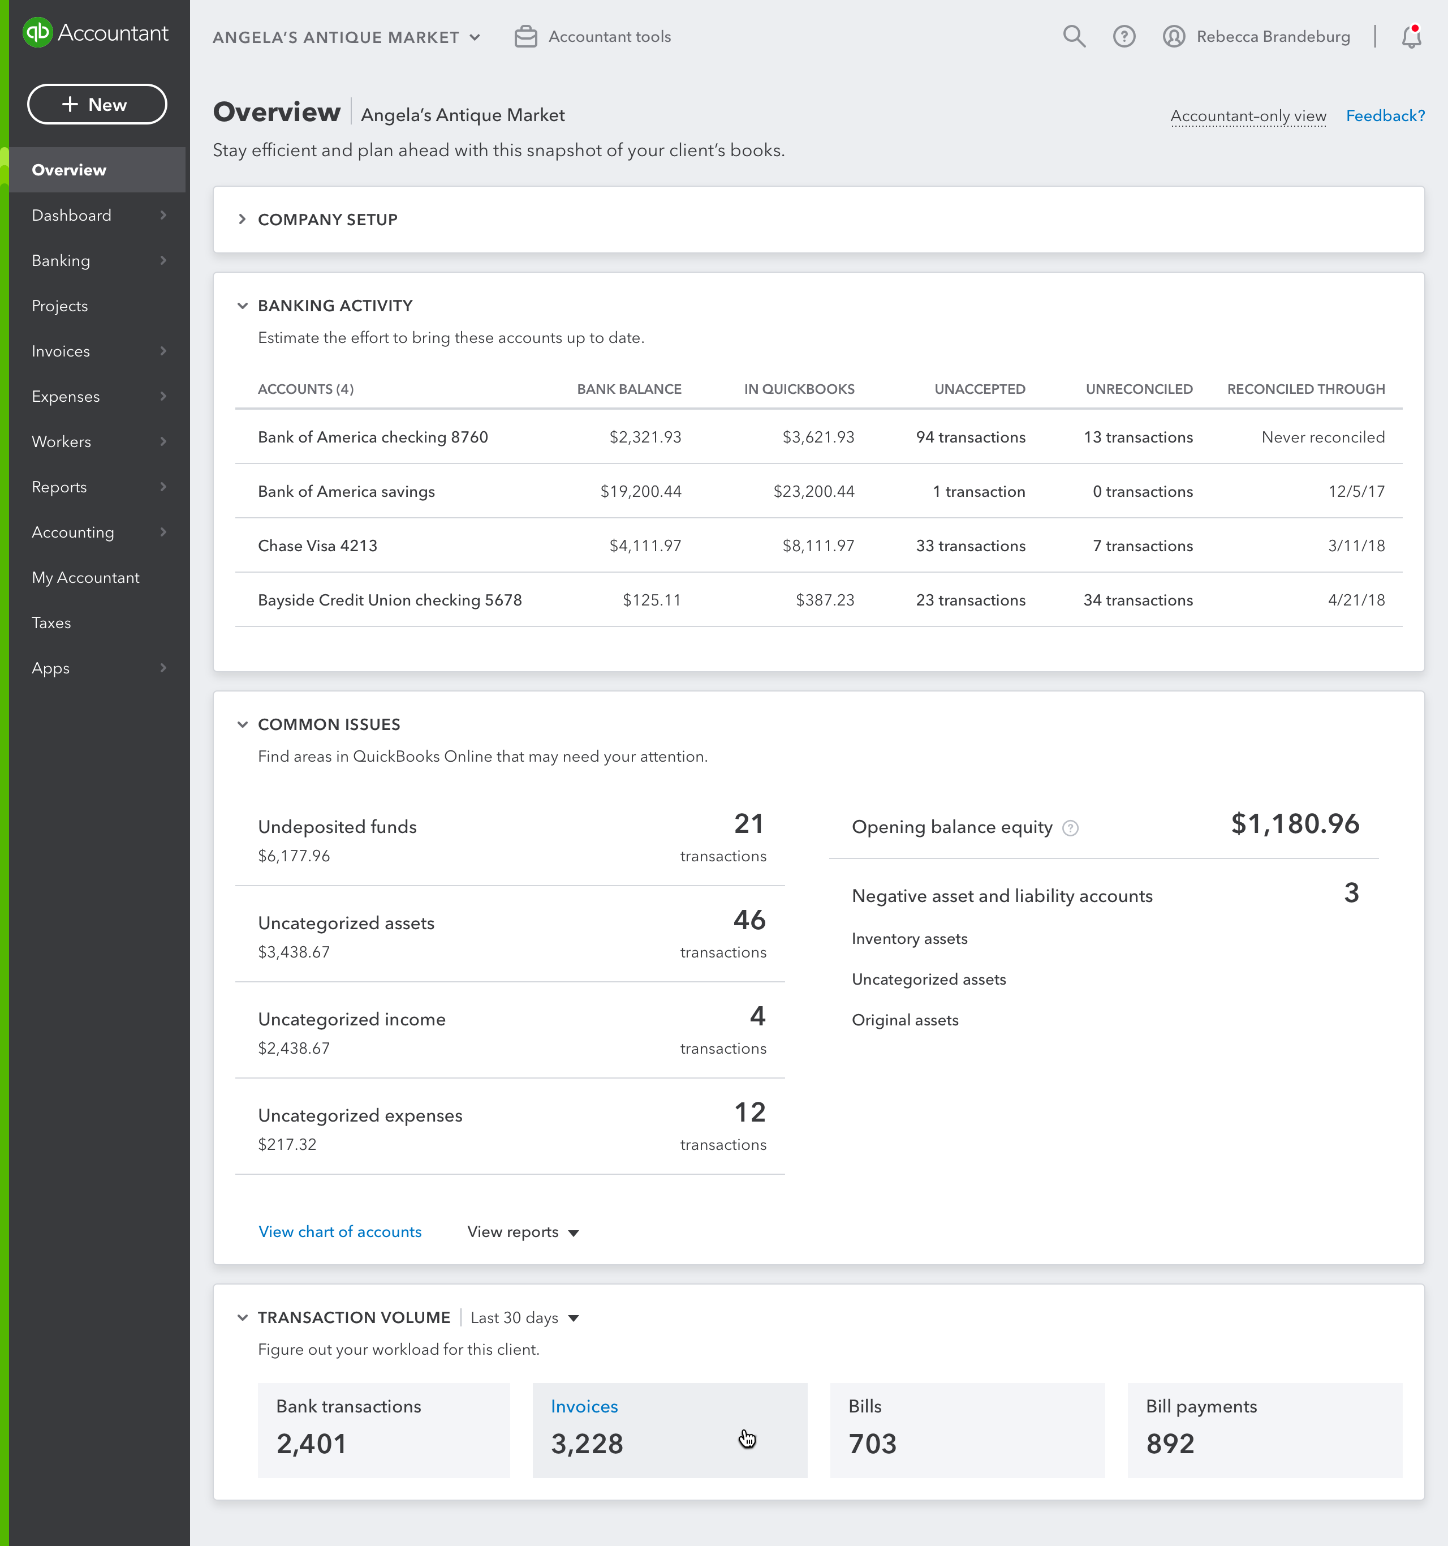Click Inventory assets negative account
The image size is (1448, 1546).
pos(910,939)
